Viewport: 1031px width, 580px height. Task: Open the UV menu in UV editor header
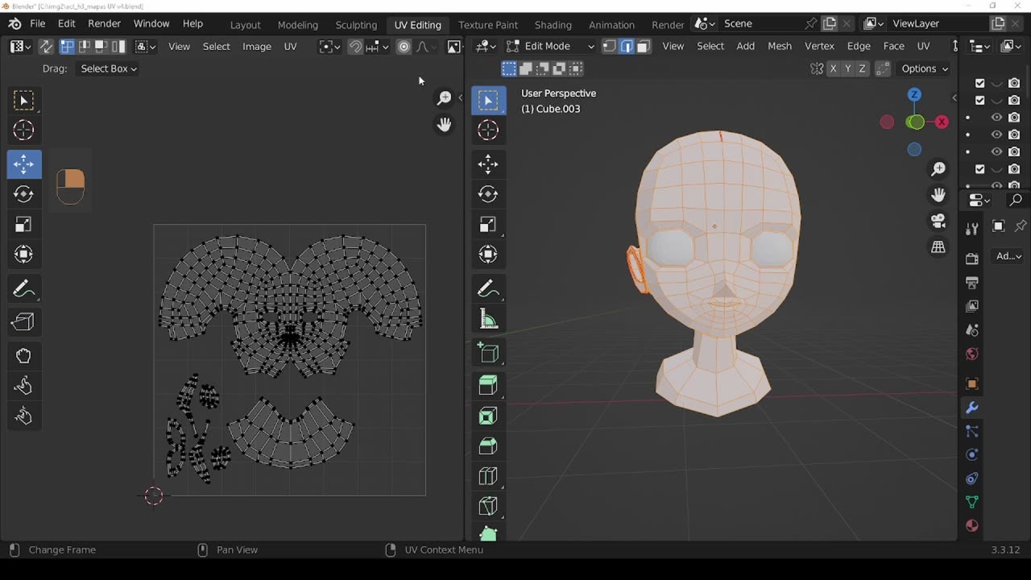[x=290, y=46]
